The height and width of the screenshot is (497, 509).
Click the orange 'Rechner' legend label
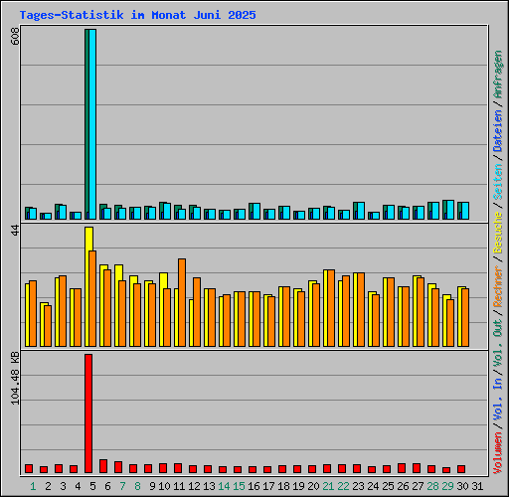click(498, 286)
